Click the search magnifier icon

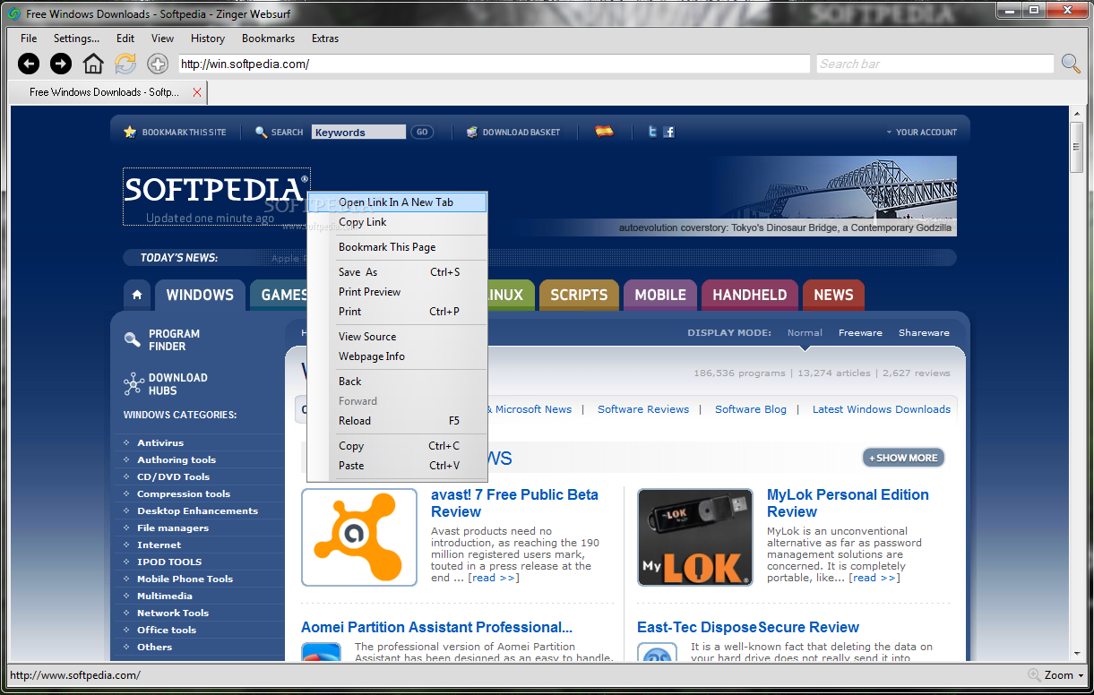pos(1071,64)
